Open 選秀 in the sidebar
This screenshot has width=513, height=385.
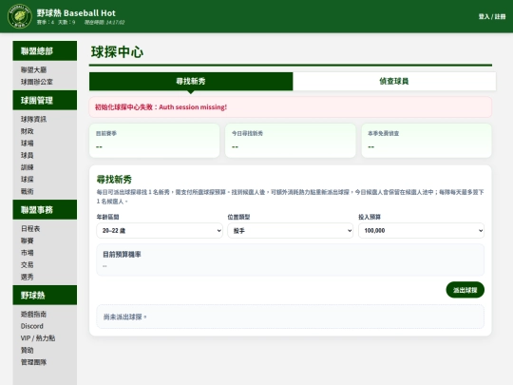pyautogui.click(x=28, y=277)
